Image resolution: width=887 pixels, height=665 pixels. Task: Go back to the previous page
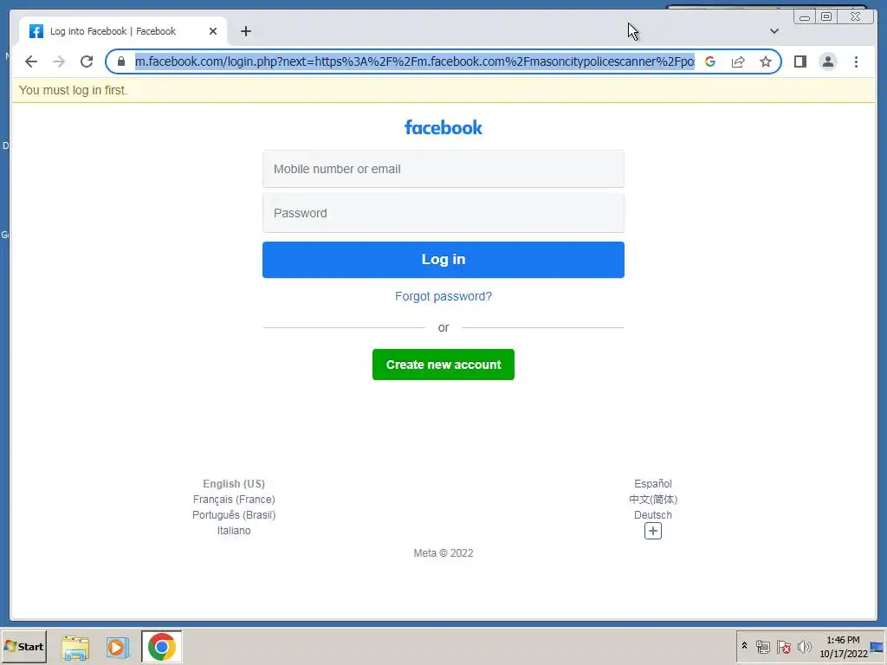31,61
